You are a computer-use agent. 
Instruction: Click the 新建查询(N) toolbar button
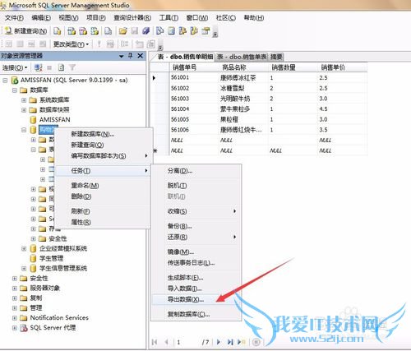(26, 31)
